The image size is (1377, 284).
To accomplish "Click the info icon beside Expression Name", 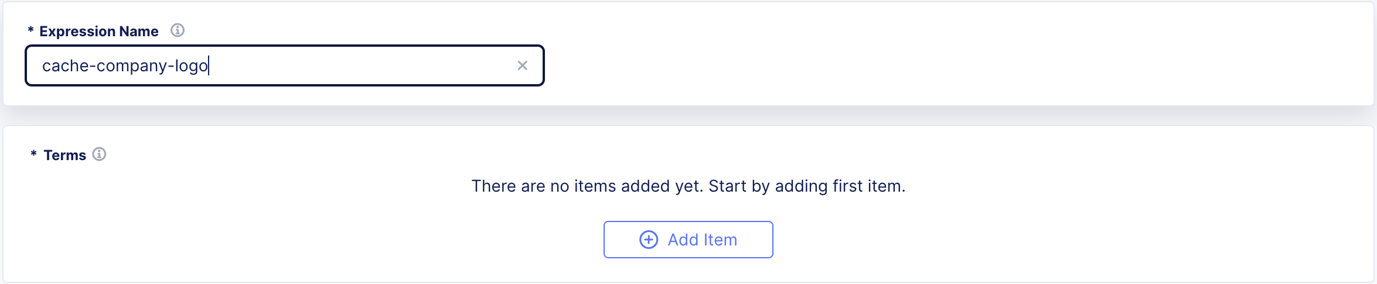I will 178,30.
